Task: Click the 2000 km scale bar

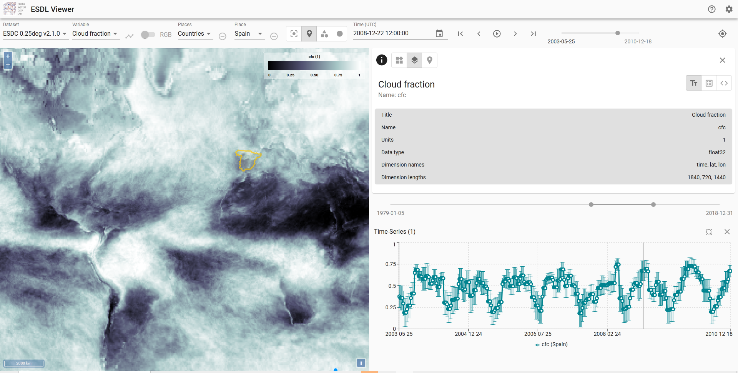Action: click(x=24, y=363)
